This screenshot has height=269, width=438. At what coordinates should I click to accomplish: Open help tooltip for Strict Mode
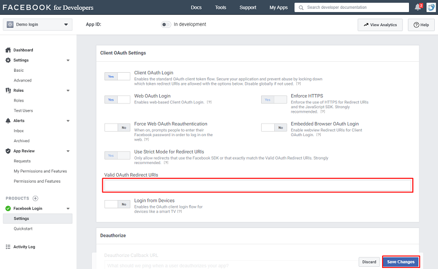tap(166, 163)
